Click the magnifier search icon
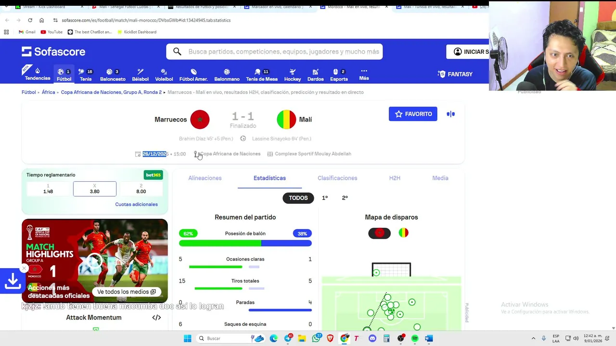The width and height of the screenshot is (616, 346). click(177, 51)
